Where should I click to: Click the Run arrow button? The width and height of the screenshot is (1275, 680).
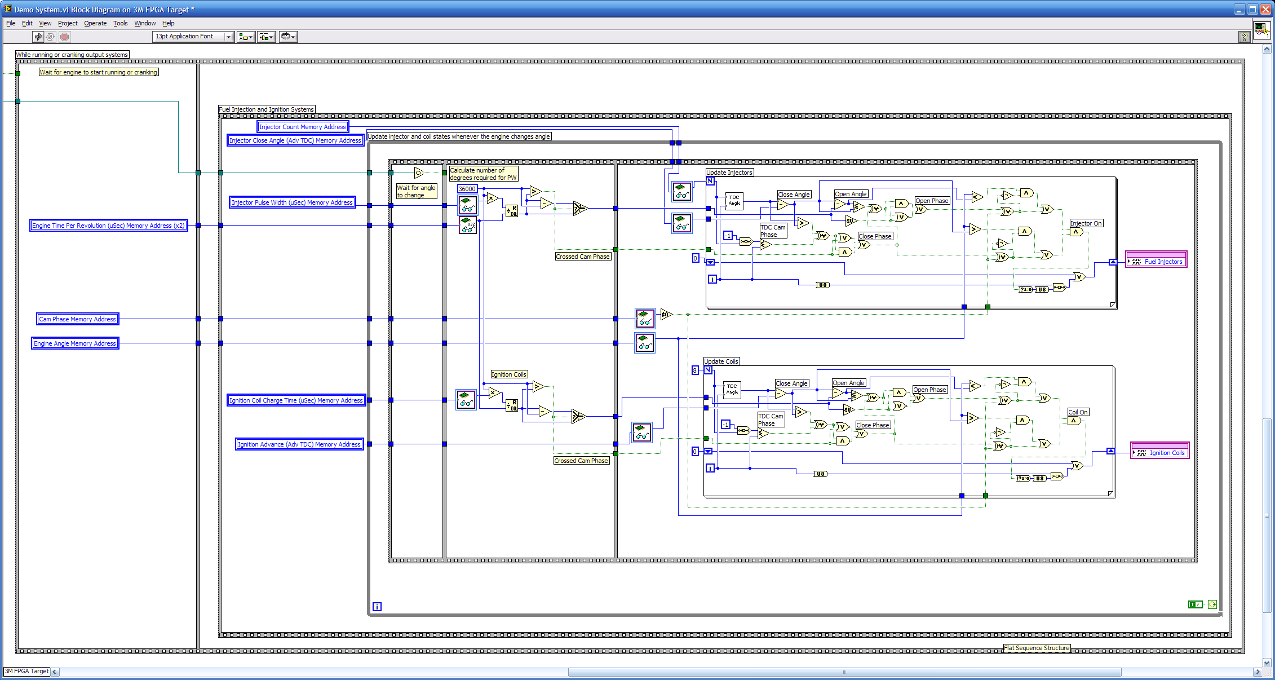(38, 37)
